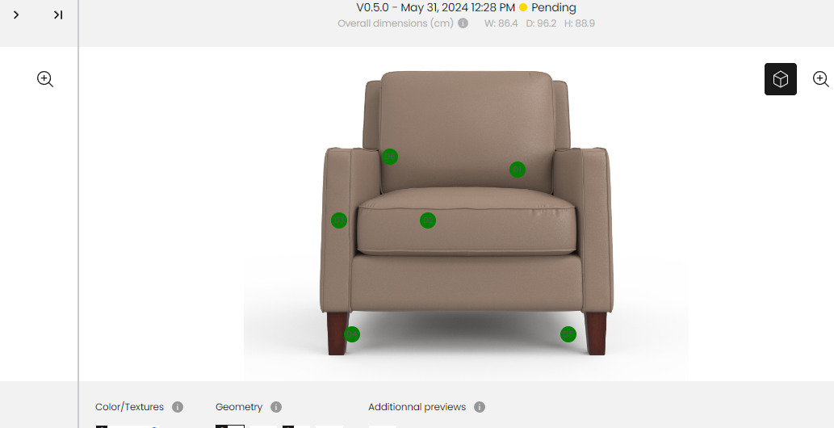Click the yellow Pending status dot
834x428 pixels.
523,7
